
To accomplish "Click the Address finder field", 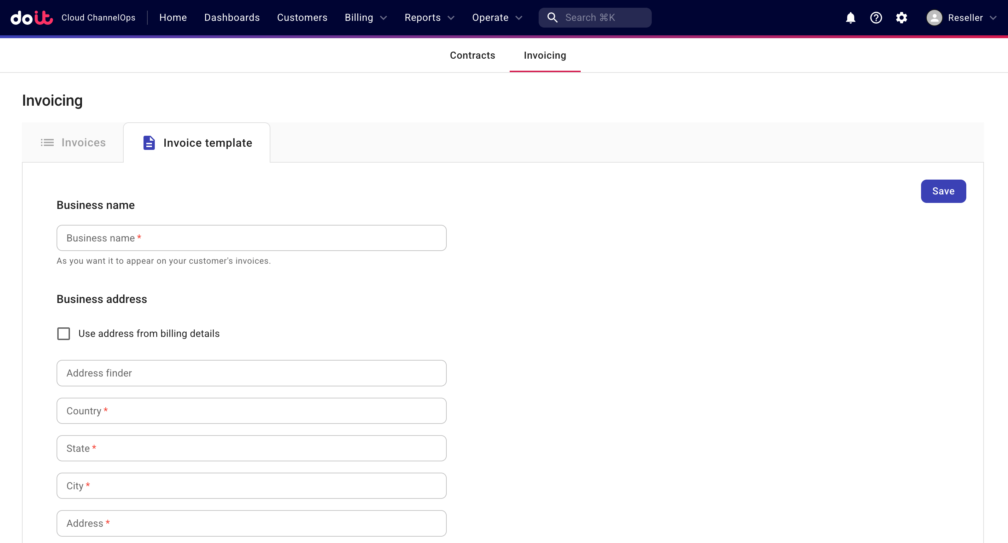I will 251,373.
